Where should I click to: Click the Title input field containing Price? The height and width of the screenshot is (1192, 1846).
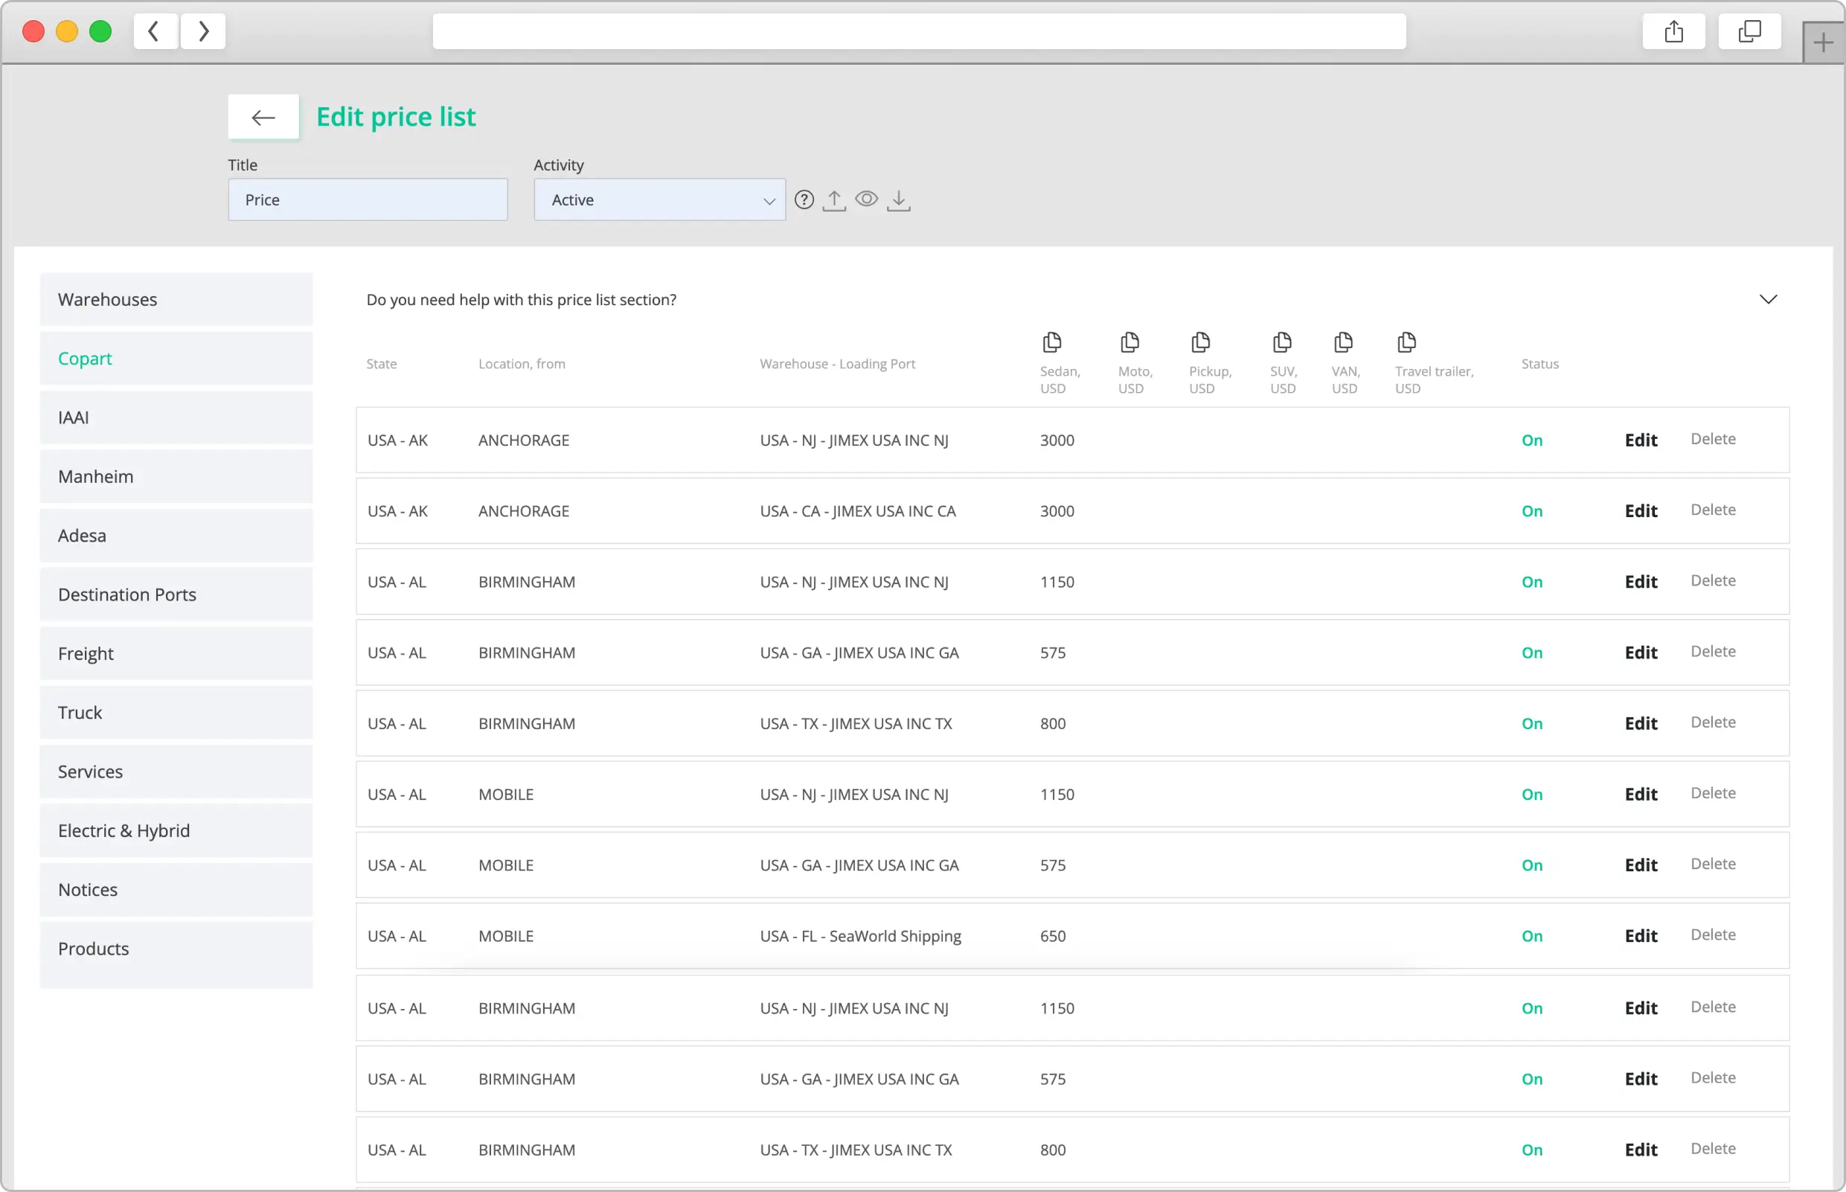(368, 200)
